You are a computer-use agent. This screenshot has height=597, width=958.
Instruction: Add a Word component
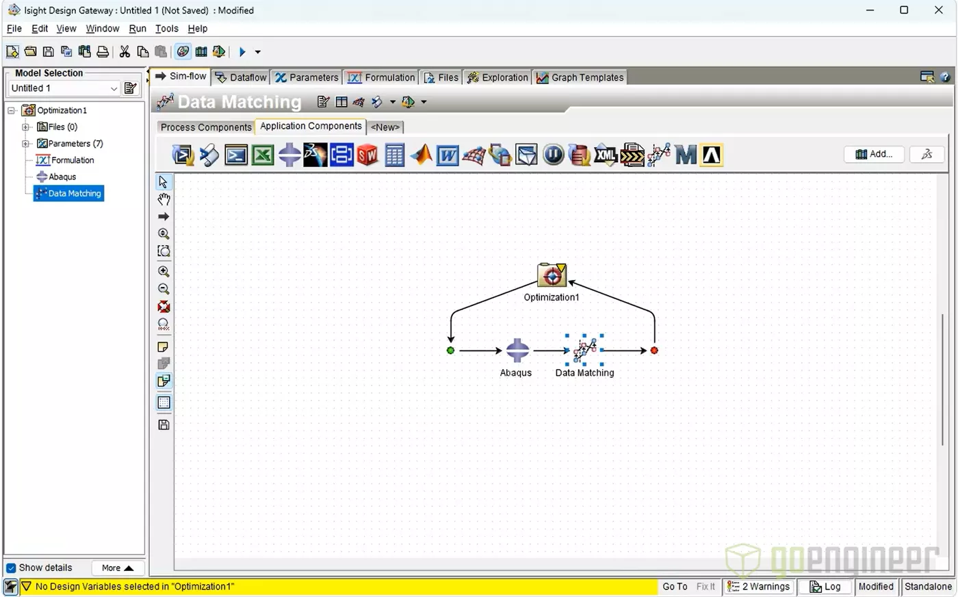pos(447,155)
